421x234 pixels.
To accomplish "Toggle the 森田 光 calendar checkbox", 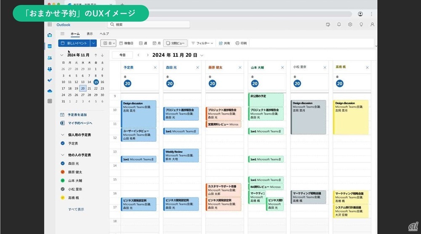I will [x=63, y=163].
